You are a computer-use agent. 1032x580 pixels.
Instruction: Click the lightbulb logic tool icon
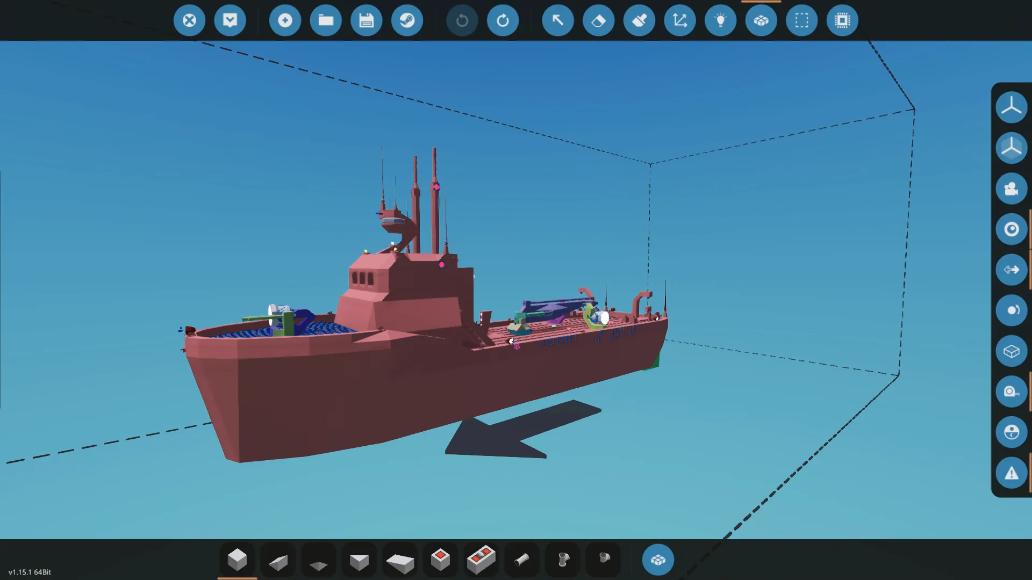[720, 20]
